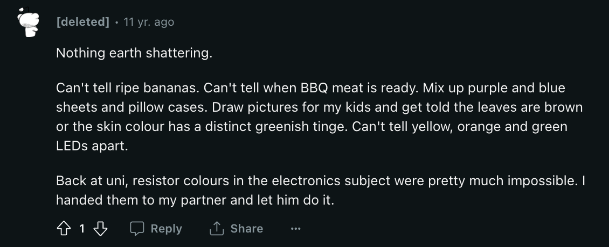Screen dimensions: 609x247
Task: Click the default Reddit snoo avatar
Action: coord(29,22)
